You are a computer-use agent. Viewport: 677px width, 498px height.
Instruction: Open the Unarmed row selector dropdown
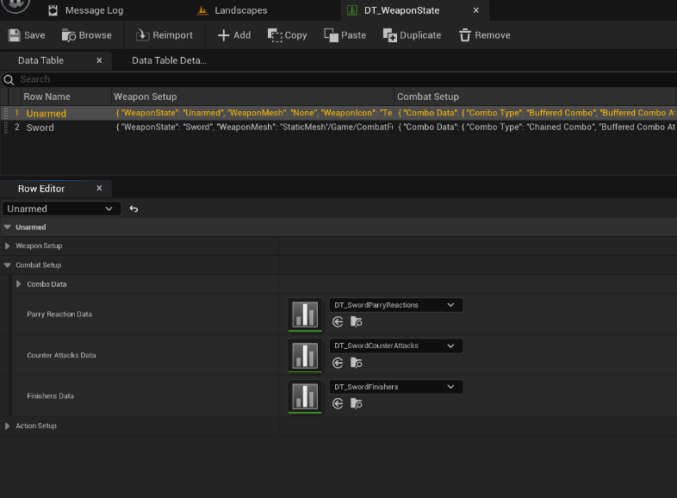point(59,209)
